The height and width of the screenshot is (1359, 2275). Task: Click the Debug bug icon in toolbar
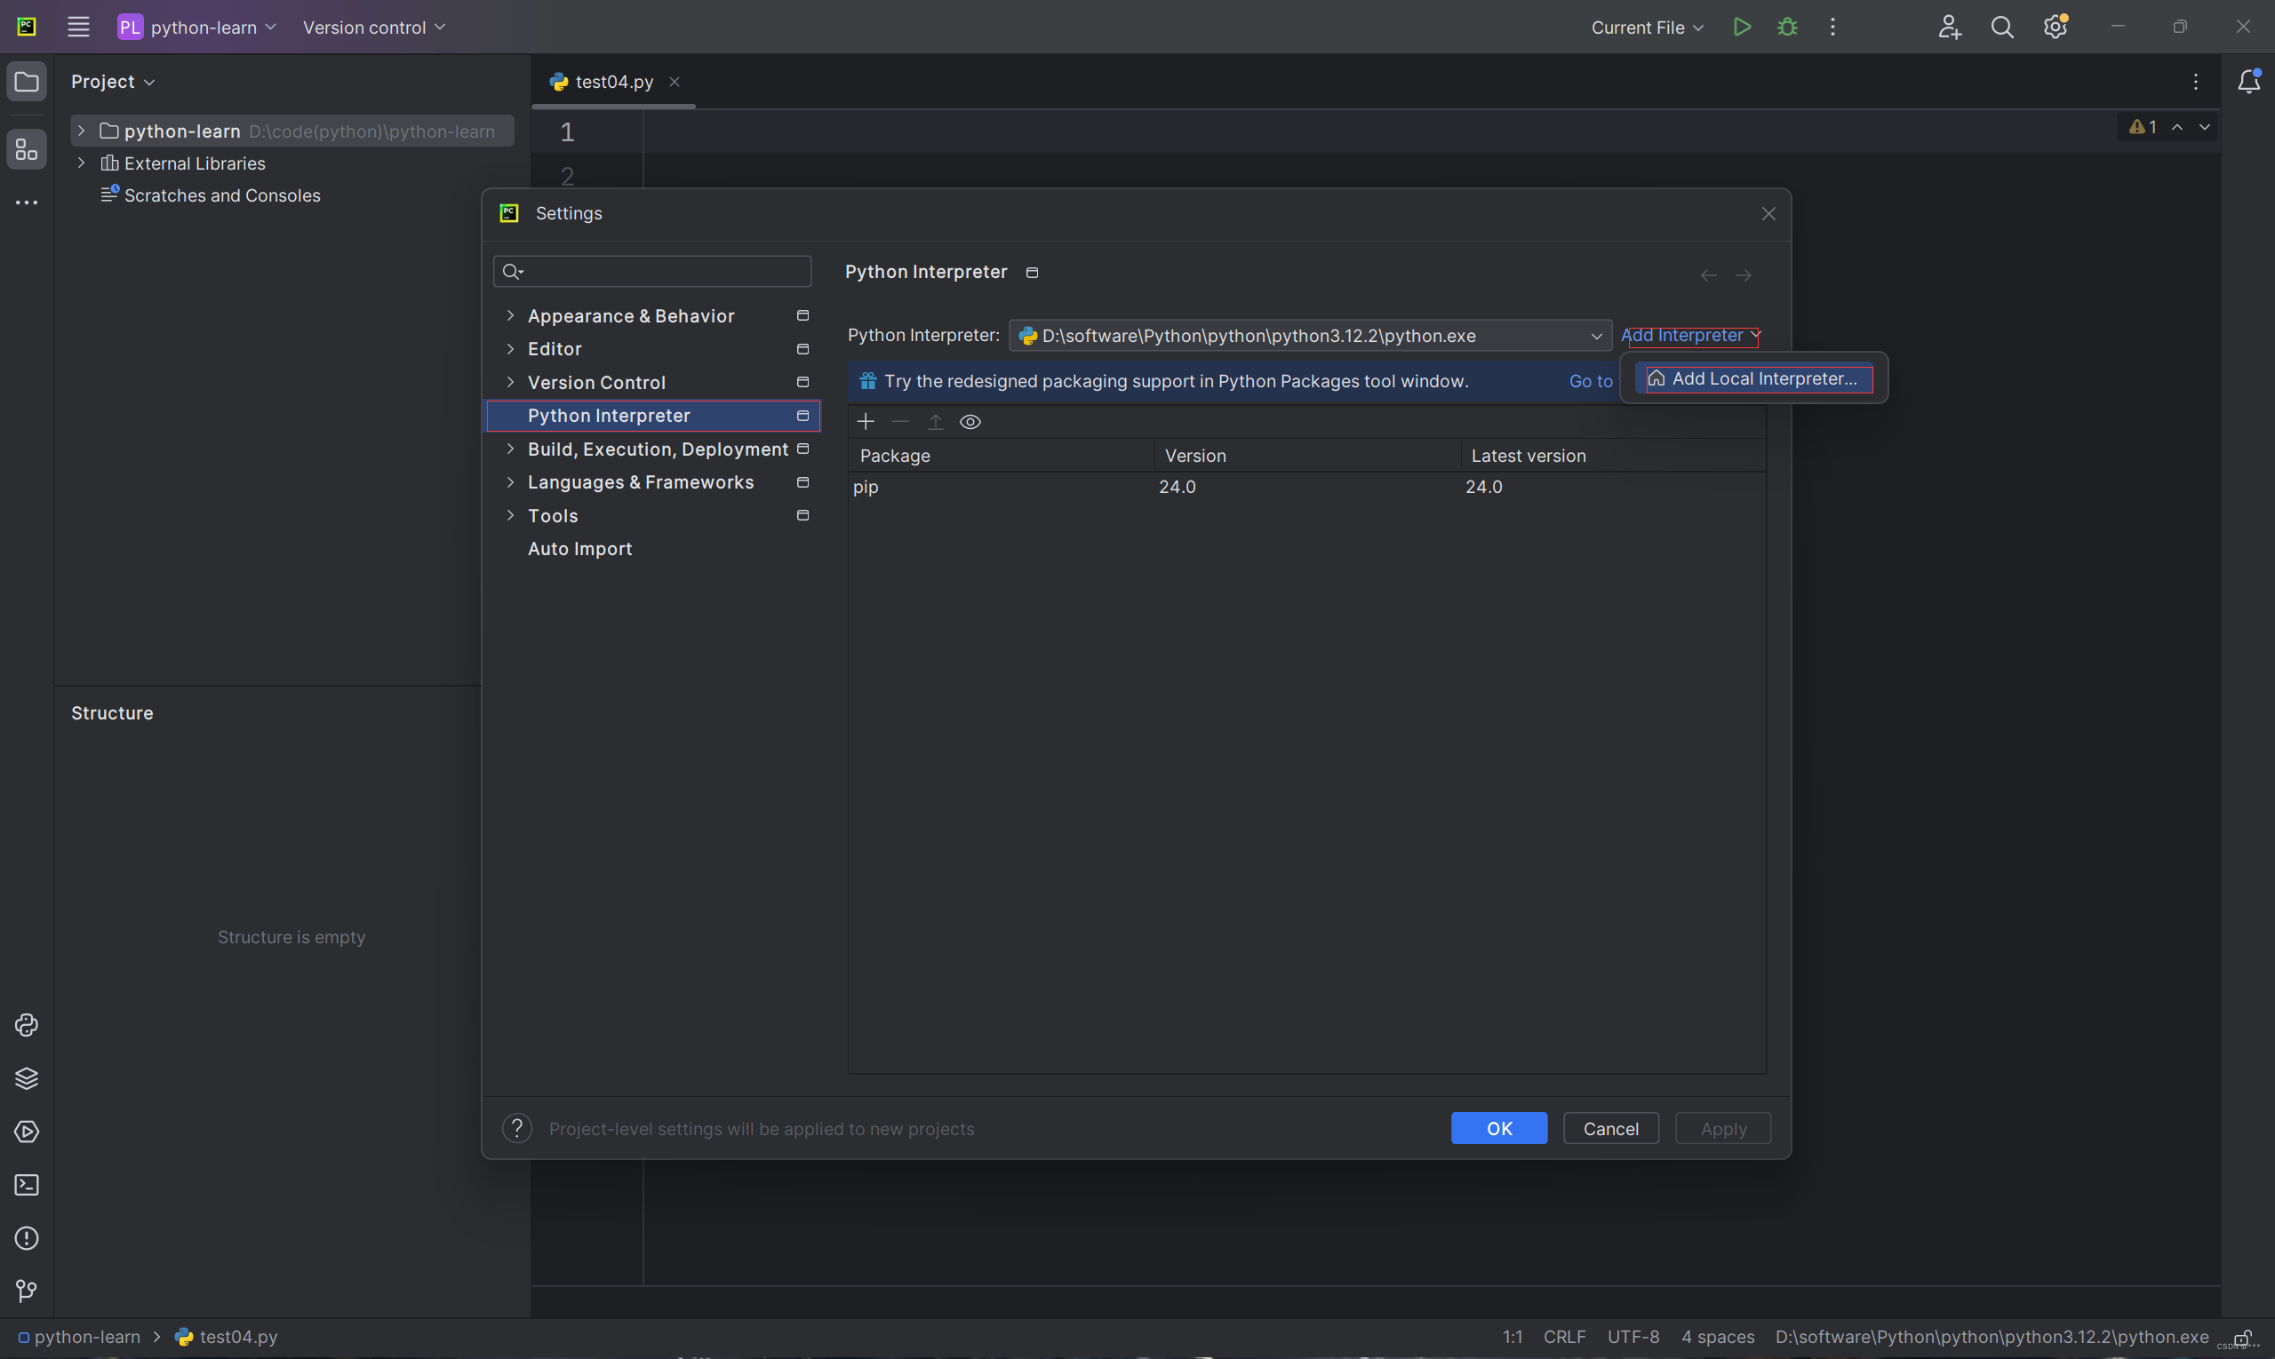point(1786,28)
